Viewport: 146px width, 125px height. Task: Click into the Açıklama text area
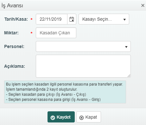tap(83, 66)
